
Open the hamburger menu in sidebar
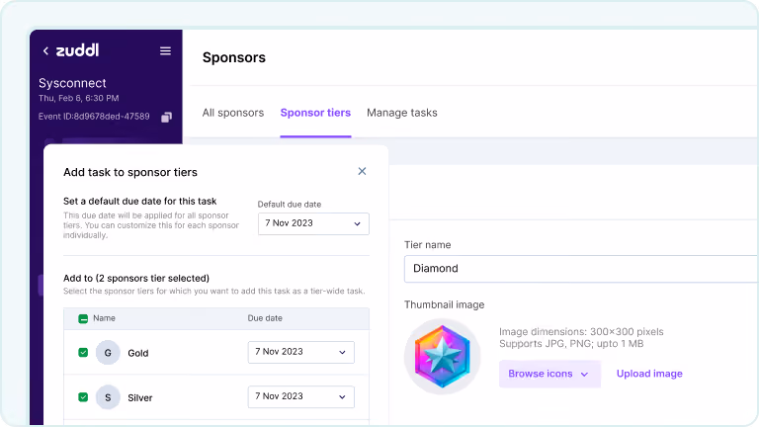166,50
